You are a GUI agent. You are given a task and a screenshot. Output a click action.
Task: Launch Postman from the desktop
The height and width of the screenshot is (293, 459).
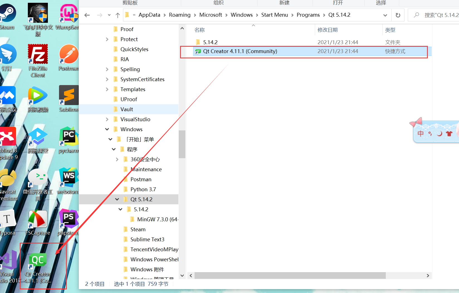click(69, 57)
